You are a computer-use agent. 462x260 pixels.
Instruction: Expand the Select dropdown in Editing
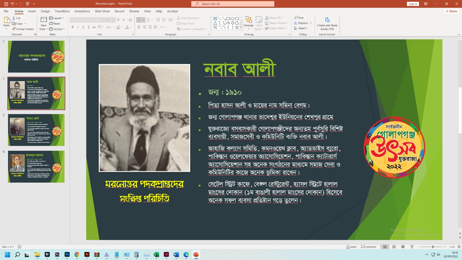click(x=301, y=28)
